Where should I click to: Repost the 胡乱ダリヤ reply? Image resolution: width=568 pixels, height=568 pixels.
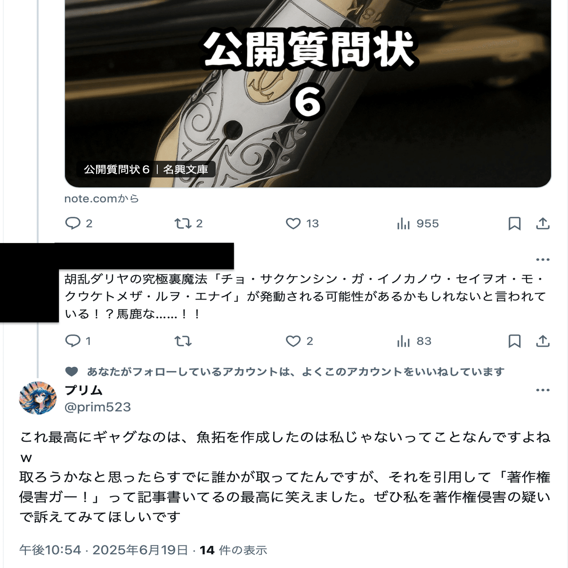183,341
